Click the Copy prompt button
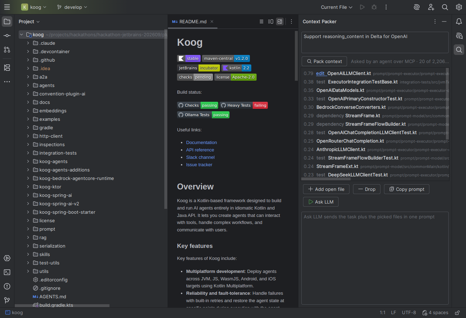 tap(407, 189)
